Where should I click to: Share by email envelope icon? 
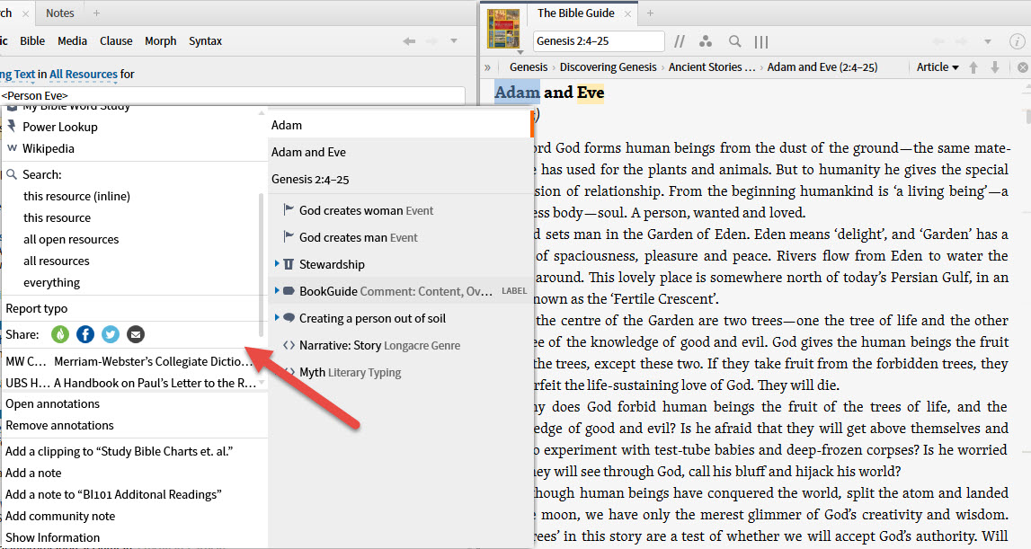tap(136, 334)
